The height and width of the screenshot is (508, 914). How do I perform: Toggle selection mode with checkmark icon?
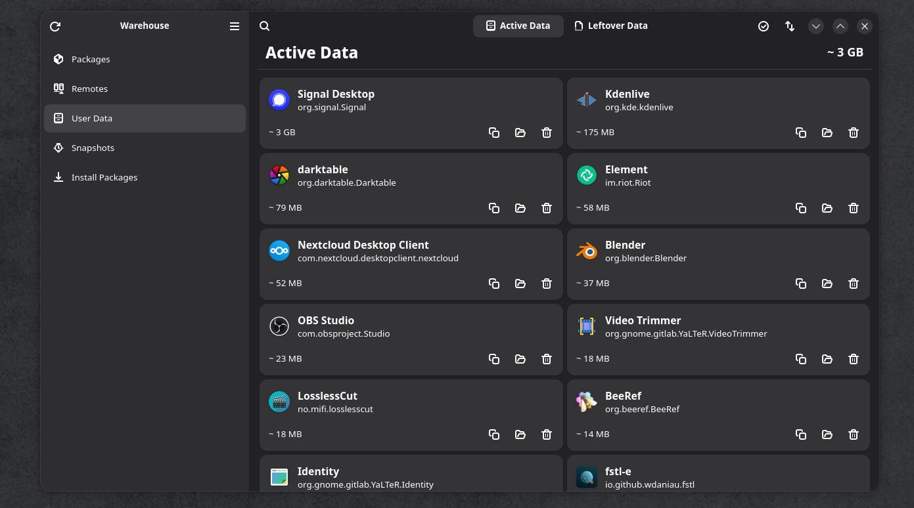click(764, 26)
